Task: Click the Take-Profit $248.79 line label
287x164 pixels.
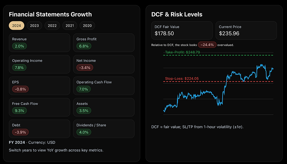Action: click(x=182, y=52)
